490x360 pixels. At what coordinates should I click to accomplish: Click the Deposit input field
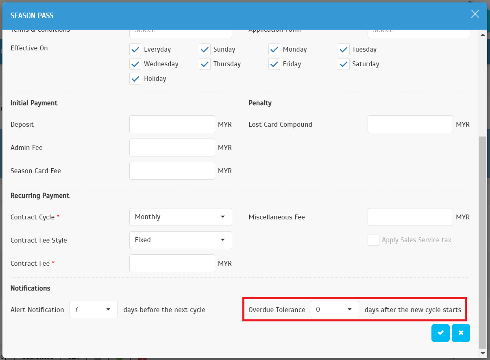[172, 124]
